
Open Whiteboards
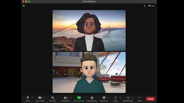[x=128, y=99]
